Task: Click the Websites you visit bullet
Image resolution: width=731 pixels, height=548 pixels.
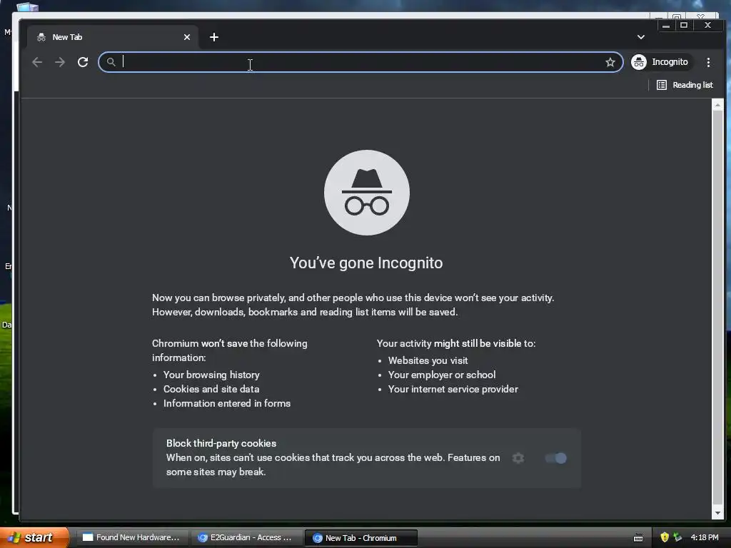Action: coord(428,360)
